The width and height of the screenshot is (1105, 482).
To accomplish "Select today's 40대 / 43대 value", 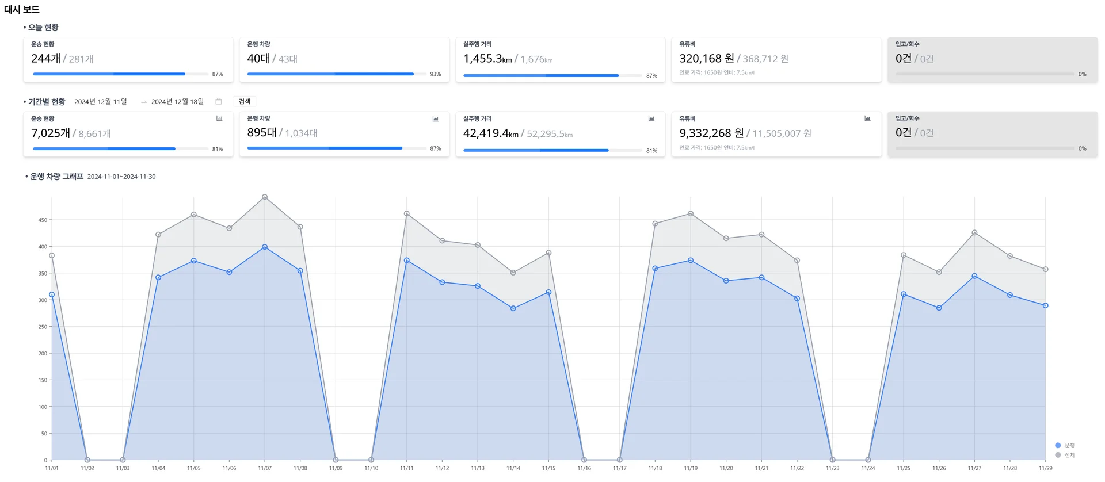I will tap(272, 59).
